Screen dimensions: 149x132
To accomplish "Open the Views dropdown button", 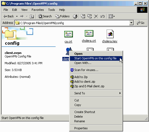I will click(x=111, y=16).
